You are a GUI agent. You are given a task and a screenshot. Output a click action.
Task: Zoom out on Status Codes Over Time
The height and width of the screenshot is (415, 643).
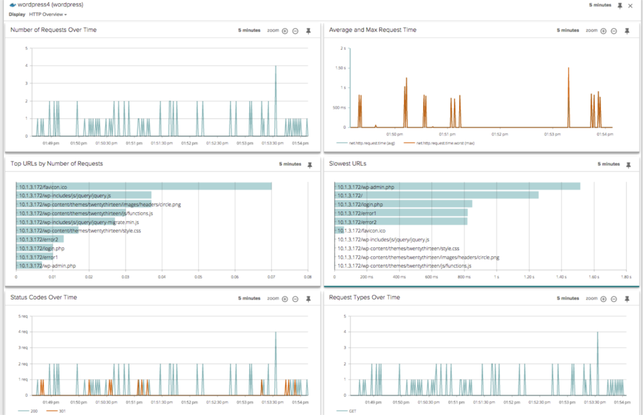(295, 299)
